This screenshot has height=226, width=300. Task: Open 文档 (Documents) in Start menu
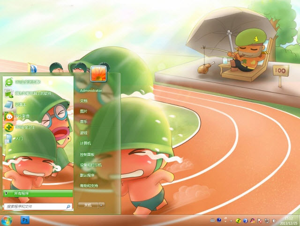pyautogui.click(x=83, y=101)
